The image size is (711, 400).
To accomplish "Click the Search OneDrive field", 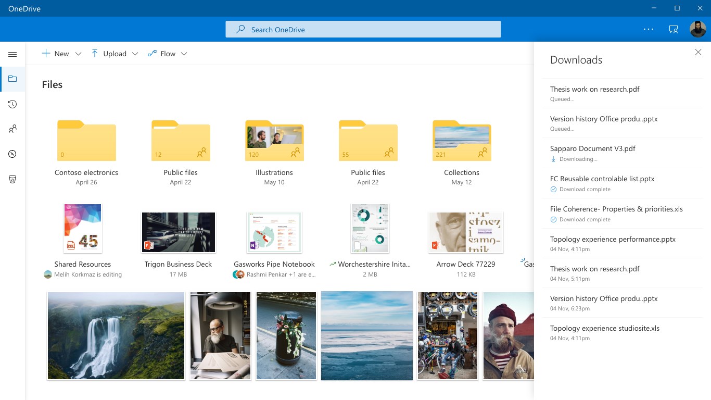I will [363, 29].
